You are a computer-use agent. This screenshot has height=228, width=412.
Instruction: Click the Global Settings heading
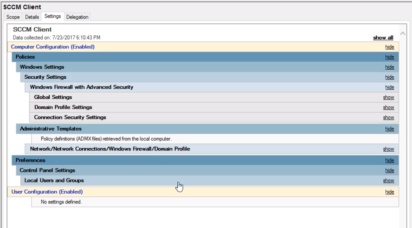pyautogui.click(x=53, y=97)
